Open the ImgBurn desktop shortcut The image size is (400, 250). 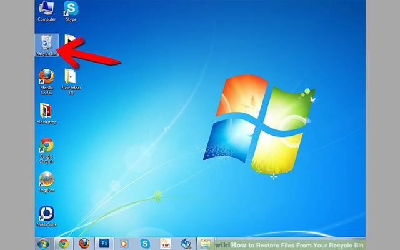47,181
